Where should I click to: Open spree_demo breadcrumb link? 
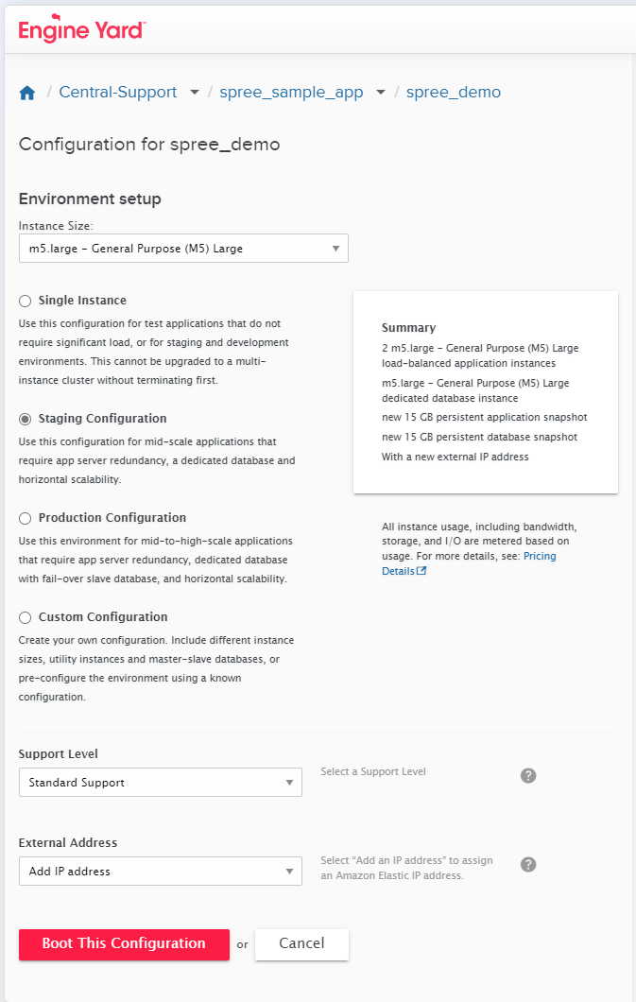[x=454, y=93]
